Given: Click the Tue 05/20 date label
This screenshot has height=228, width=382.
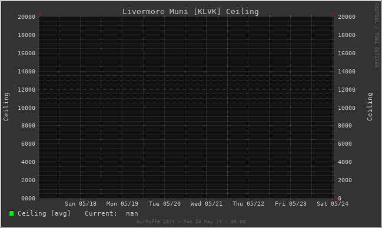Looking at the screenshot, I should (165, 204).
